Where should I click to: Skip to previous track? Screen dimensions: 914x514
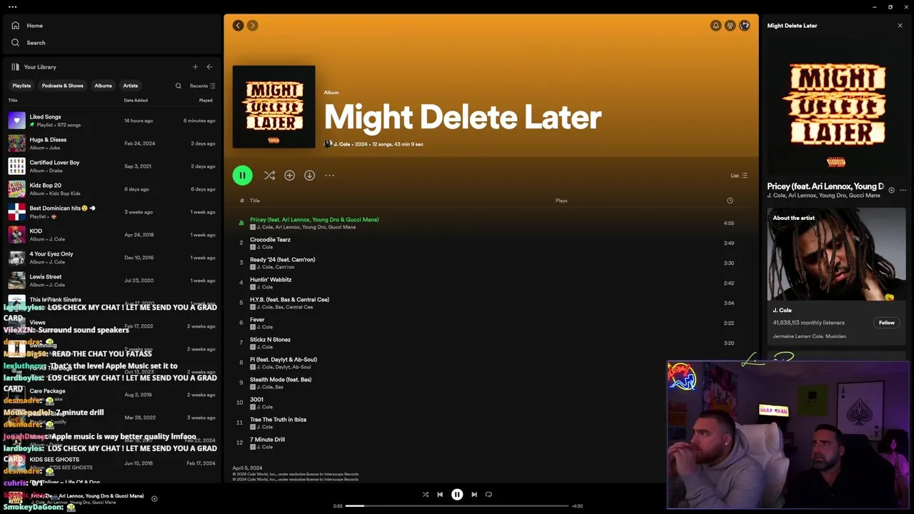point(440,494)
